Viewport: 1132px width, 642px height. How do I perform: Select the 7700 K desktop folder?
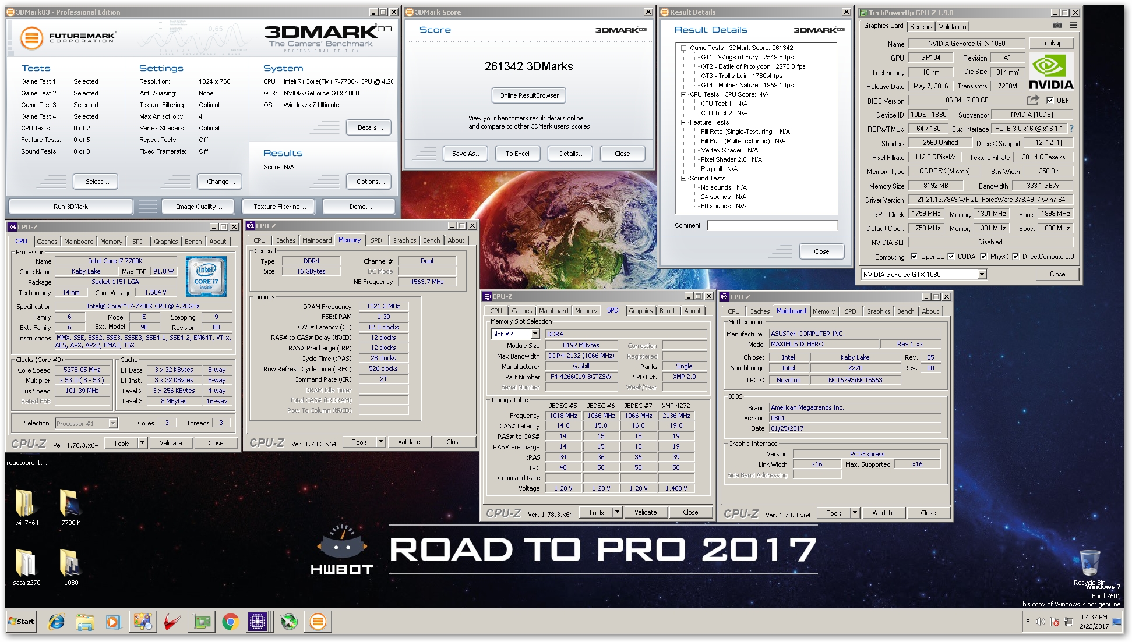[70, 506]
